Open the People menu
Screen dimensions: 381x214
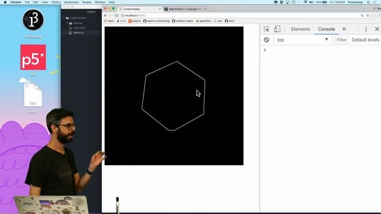click(x=86, y=2)
